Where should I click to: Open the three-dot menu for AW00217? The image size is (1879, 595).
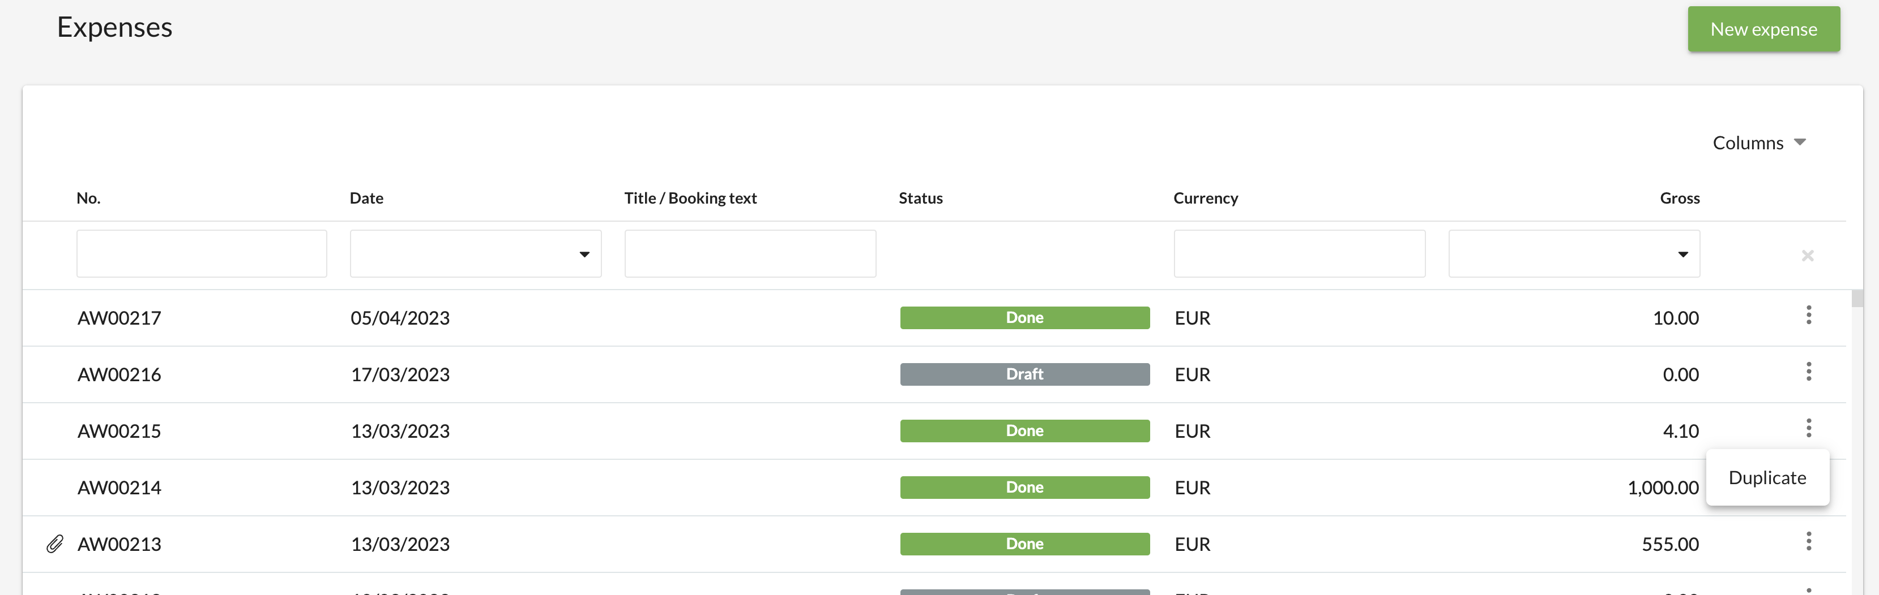pos(1808,316)
